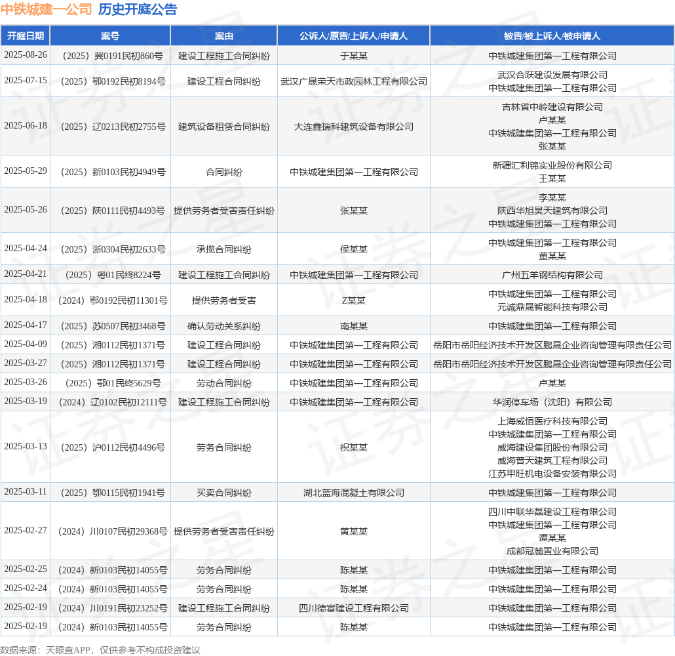675x656 pixels.
Task: Select plaintiff 于某某
Action: point(353,56)
